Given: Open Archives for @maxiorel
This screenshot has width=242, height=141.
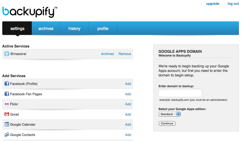Looking at the screenshot, I should tap(108, 54).
